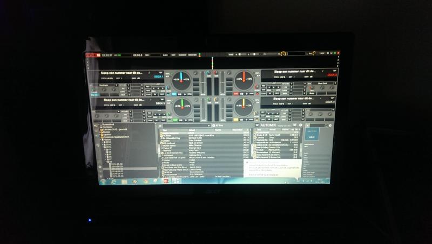Select the Taylor Swift track in Automix list
Viewport: 432px width, 244px height.
pos(276,135)
